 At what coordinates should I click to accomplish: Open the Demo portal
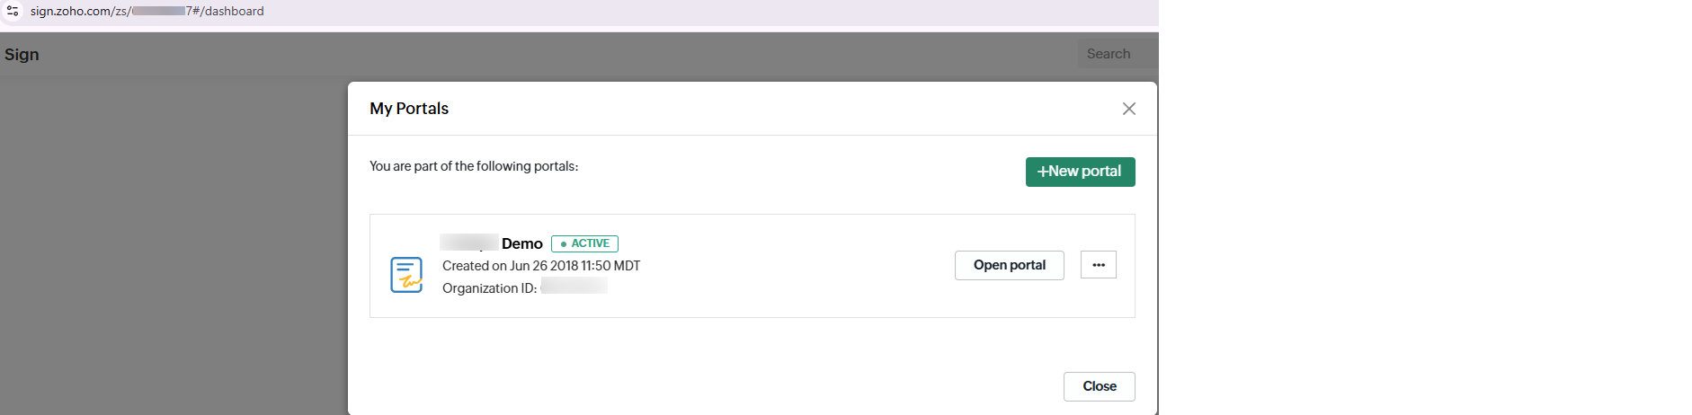click(x=1009, y=265)
